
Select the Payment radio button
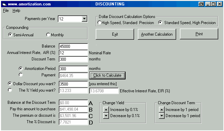coord(21,75)
